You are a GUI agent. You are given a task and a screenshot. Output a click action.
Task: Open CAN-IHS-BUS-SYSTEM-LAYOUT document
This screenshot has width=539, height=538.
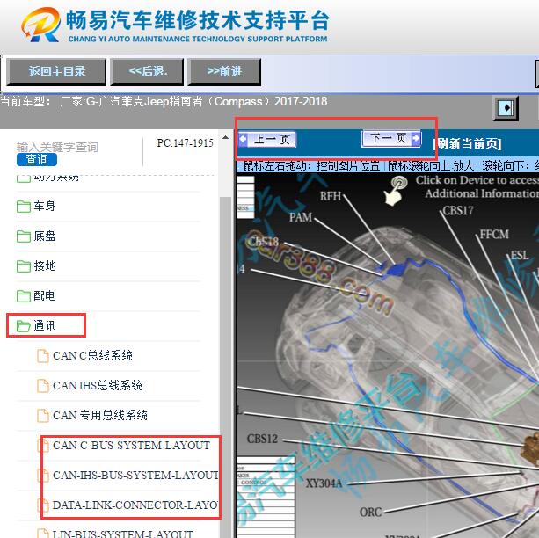135,476
